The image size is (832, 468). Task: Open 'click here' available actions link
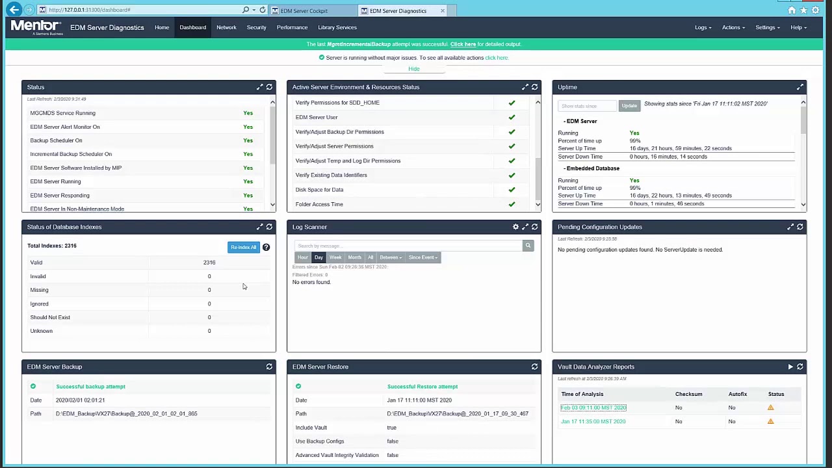[497, 58]
